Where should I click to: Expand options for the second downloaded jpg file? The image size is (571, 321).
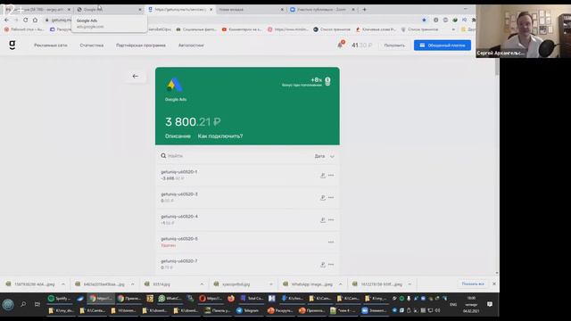[133, 284]
